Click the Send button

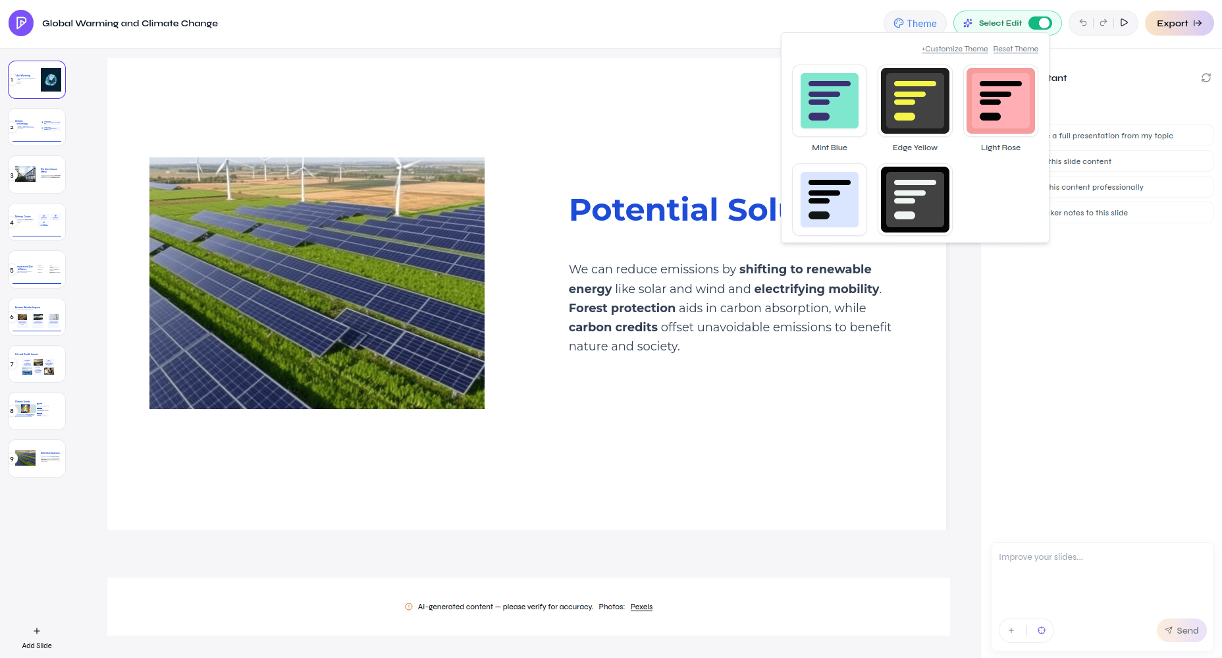(1182, 630)
